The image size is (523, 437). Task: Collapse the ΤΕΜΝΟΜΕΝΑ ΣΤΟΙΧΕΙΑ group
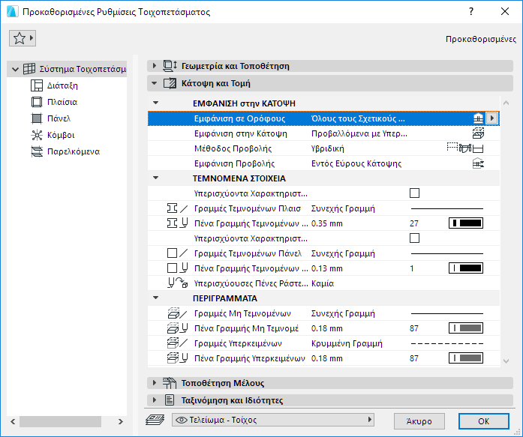[x=155, y=178]
